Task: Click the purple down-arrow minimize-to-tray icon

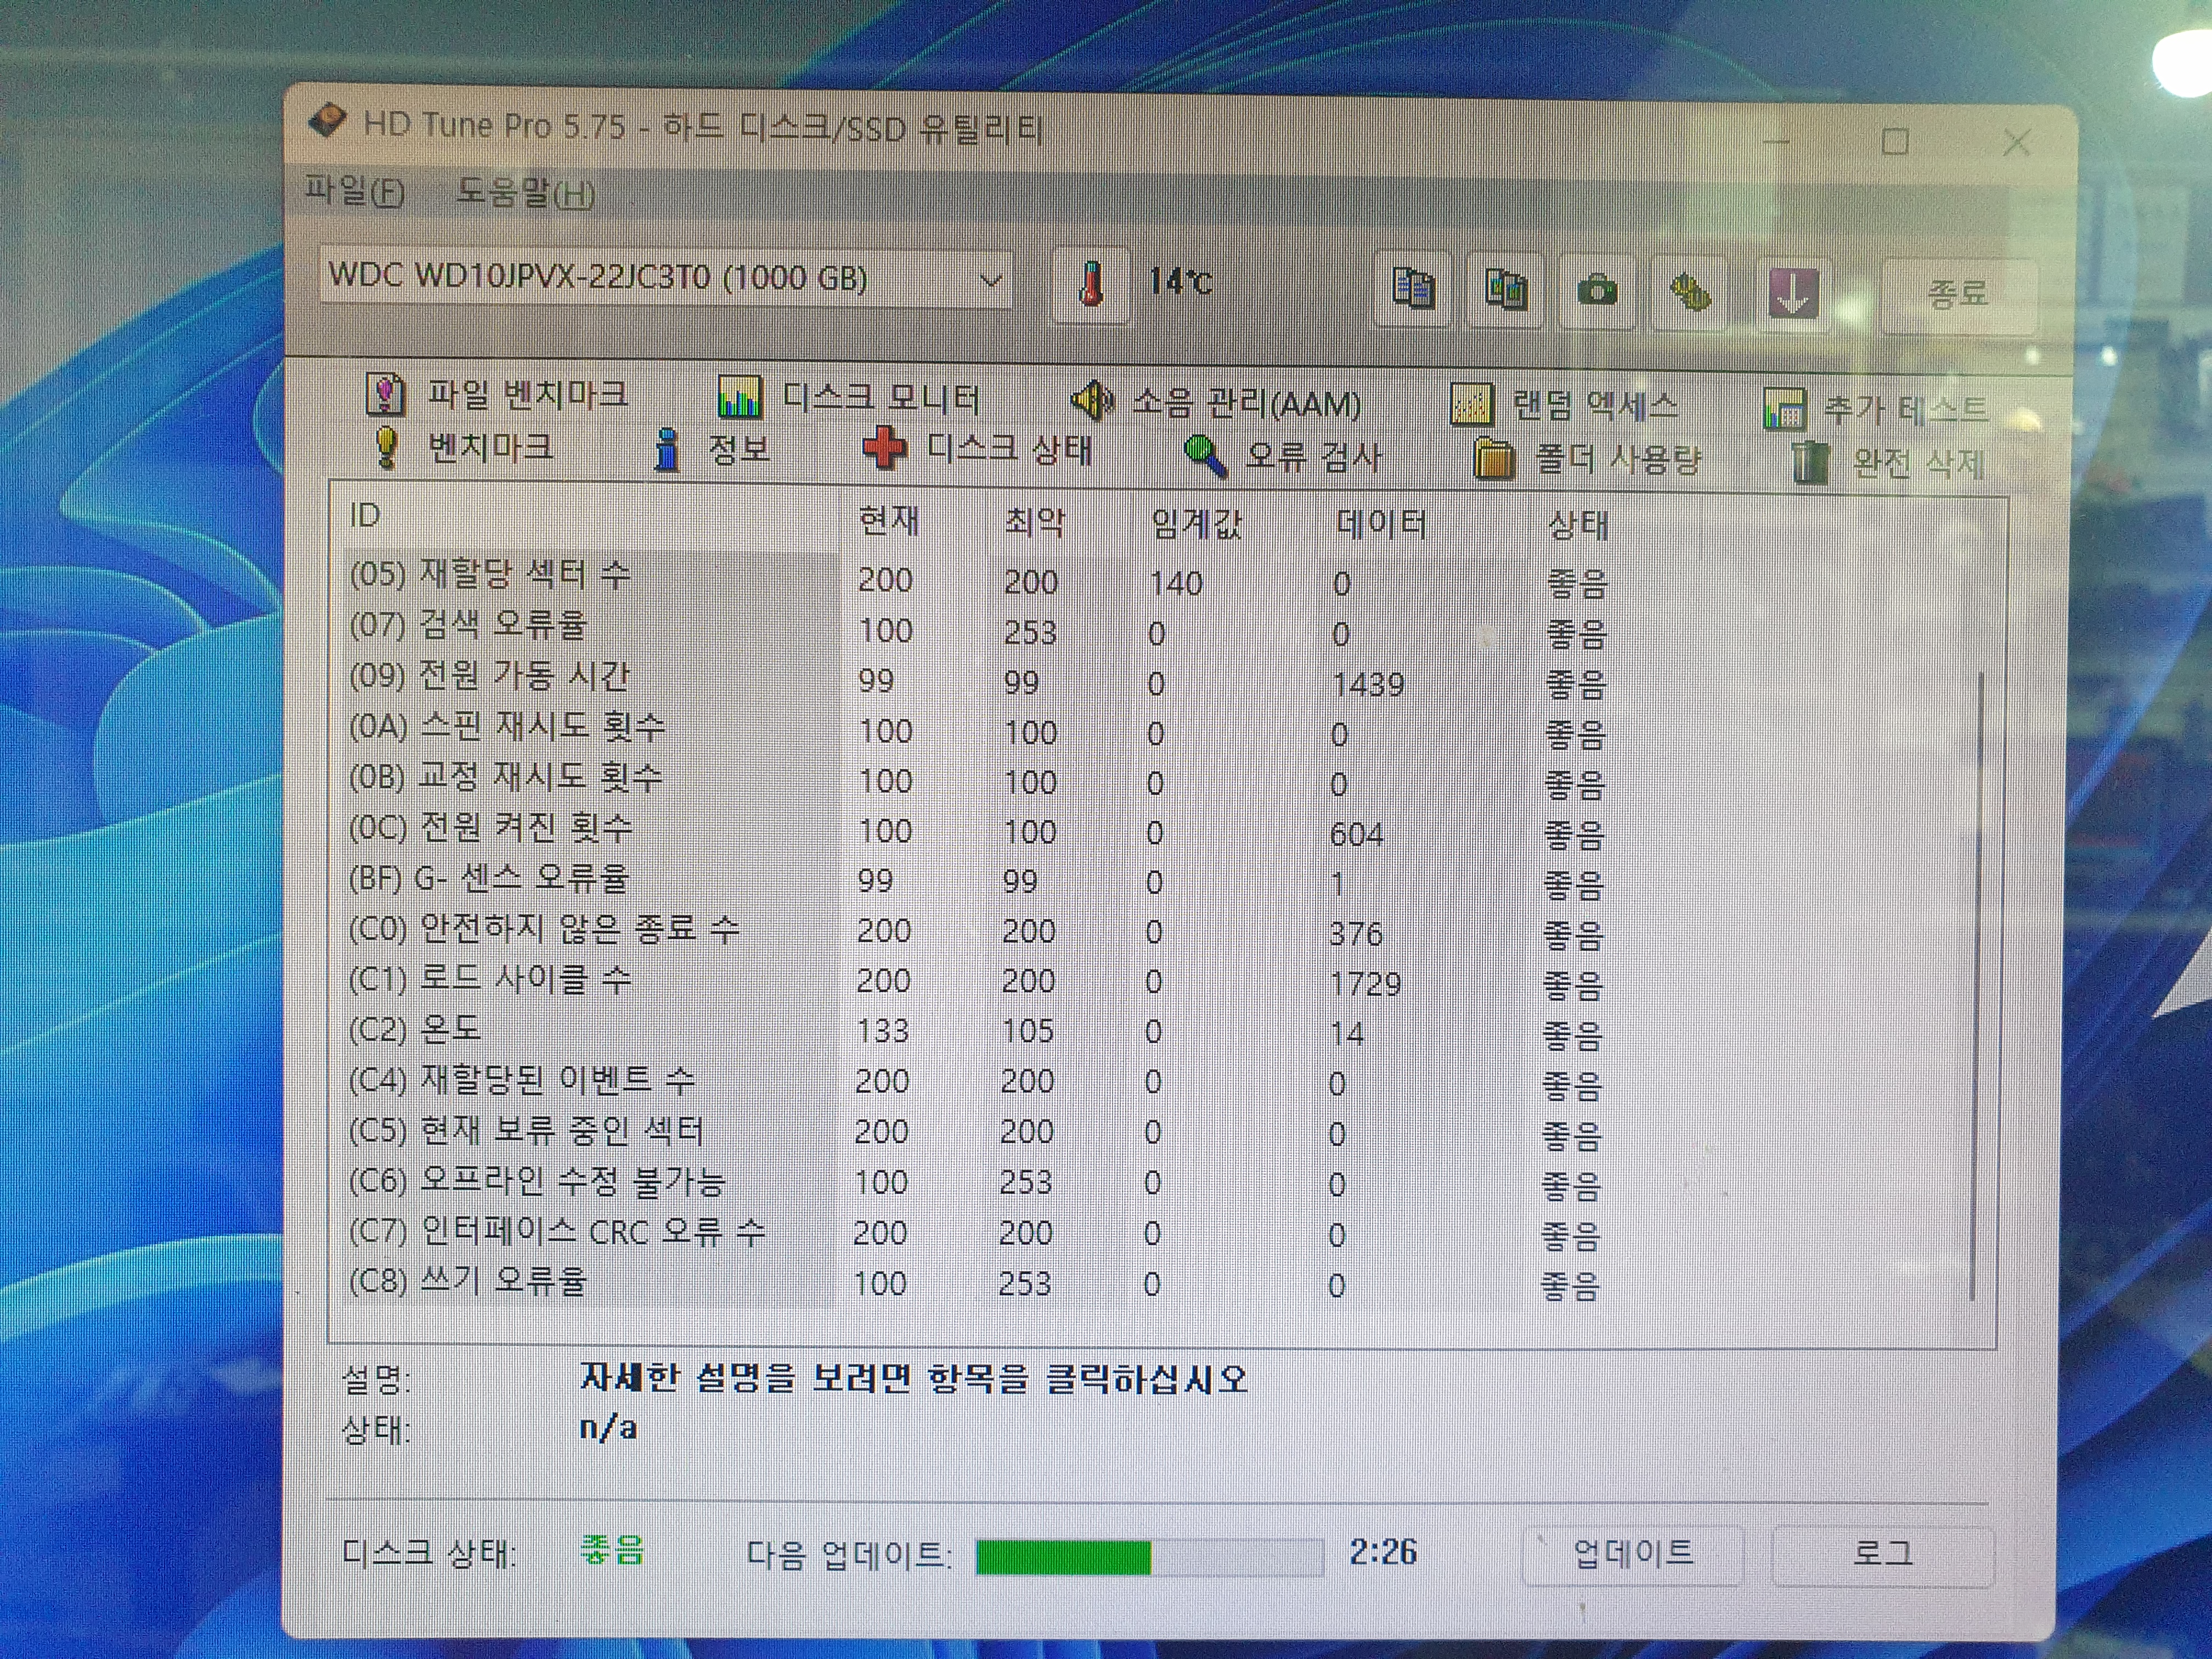Action: coord(1793,294)
